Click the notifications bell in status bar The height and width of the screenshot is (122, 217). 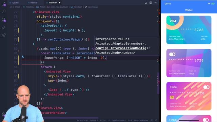(156, 121)
